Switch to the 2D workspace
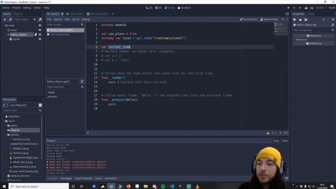This screenshot has width=336, height=189. coord(149,8)
